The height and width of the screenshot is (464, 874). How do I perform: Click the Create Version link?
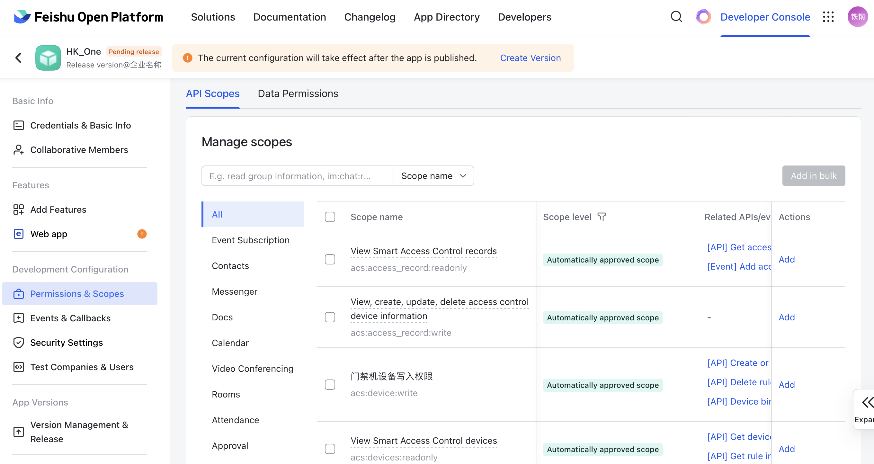tap(530, 58)
